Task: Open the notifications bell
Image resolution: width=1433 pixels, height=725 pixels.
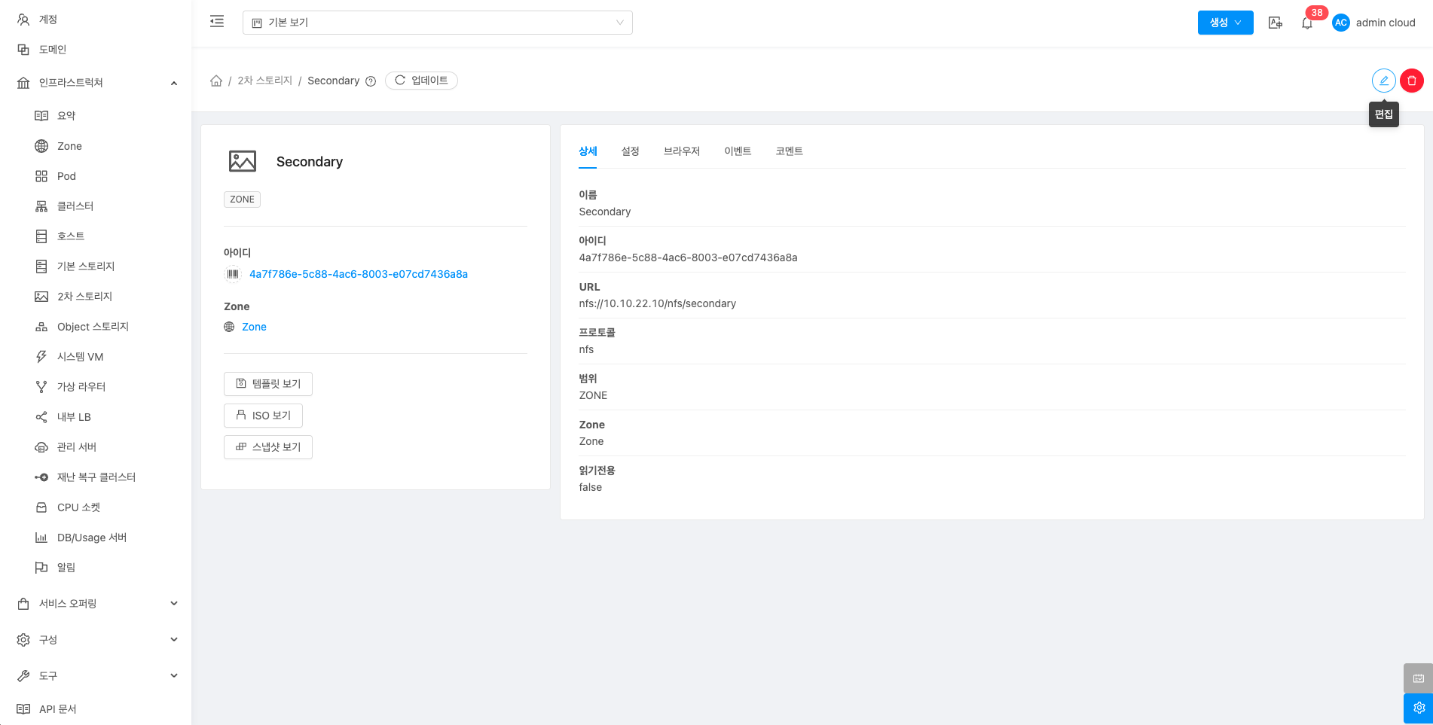Action: coord(1307,23)
